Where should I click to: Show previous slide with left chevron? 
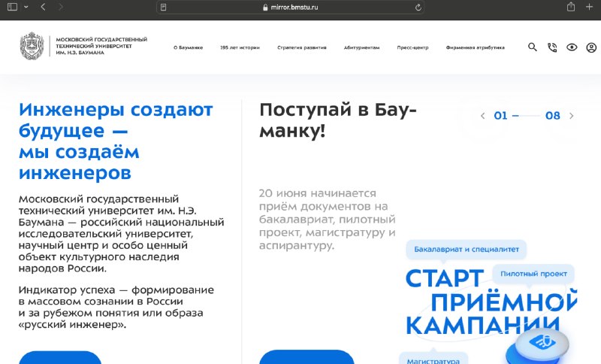click(482, 116)
